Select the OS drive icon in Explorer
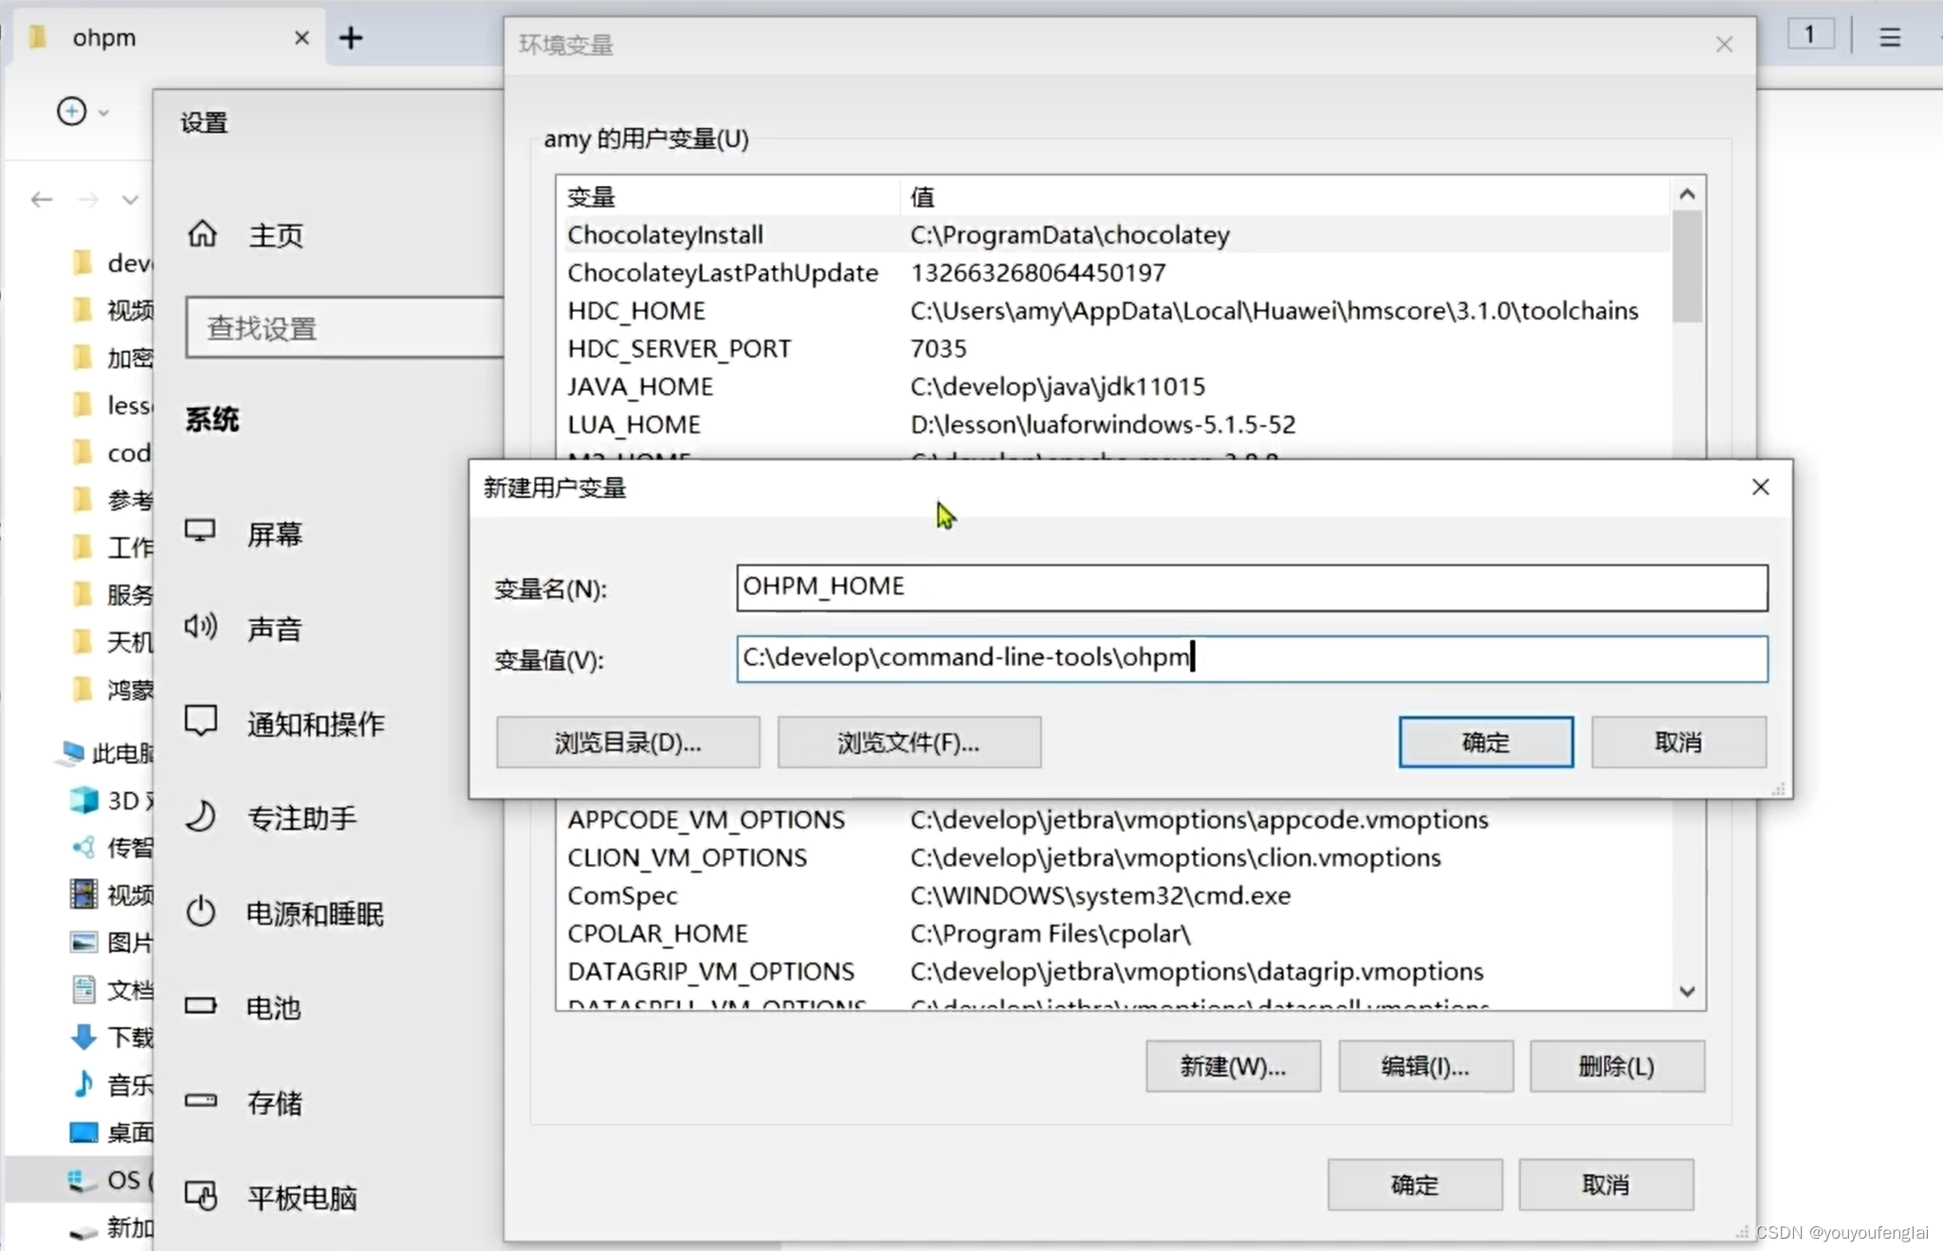Viewport: 1943px width, 1251px height. pyautogui.click(x=83, y=1180)
